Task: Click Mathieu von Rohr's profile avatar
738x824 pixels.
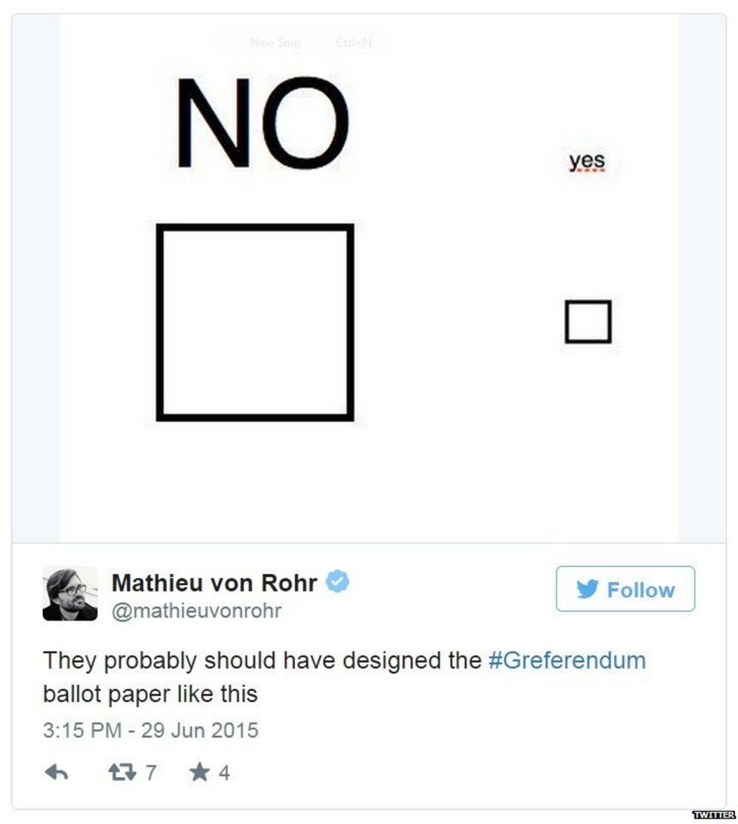Action: [x=71, y=593]
